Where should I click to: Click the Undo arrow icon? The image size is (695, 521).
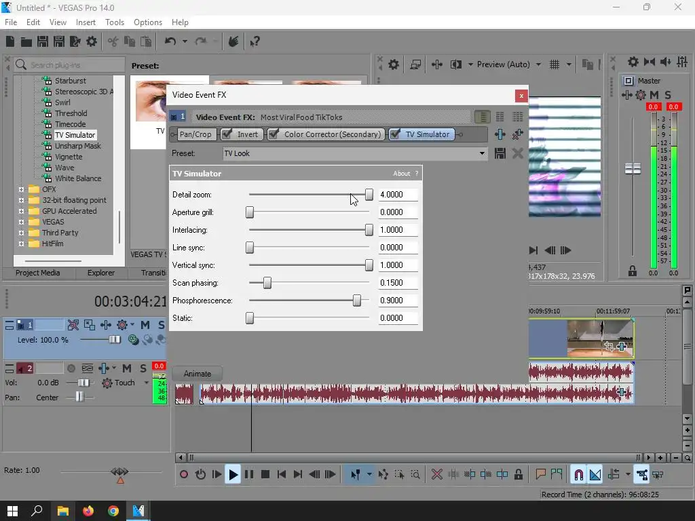click(x=170, y=41)
